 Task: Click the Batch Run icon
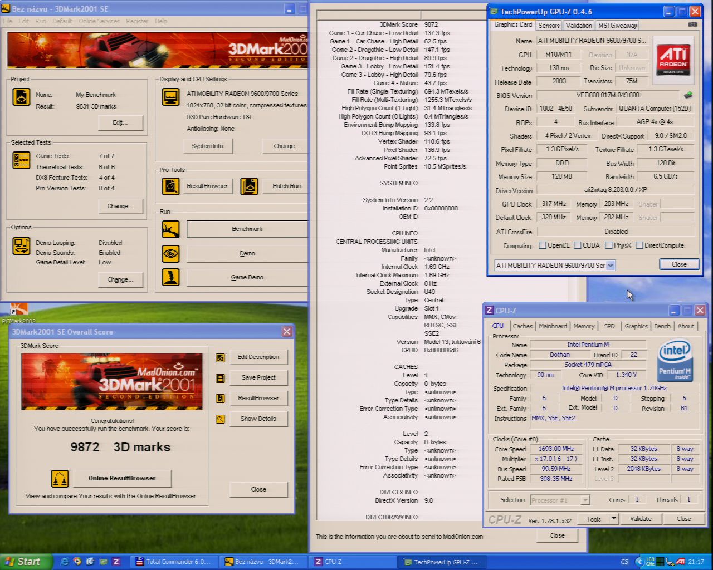click(249, 186)
